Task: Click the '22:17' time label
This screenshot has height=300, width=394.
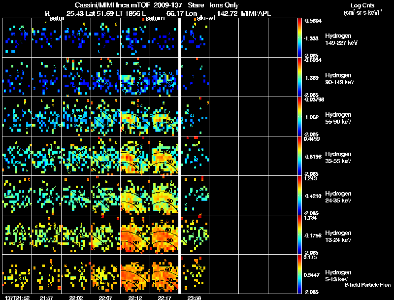Action: (x=164, y=298)
